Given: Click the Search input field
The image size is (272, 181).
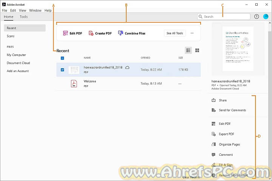Looking at the screenshot, I should click(x=224, y=17).
